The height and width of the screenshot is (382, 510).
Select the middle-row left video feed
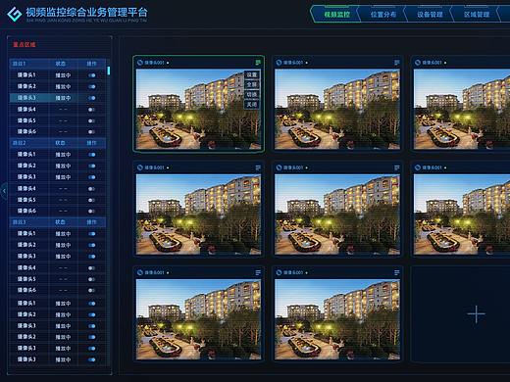click(x=198, y=215)
